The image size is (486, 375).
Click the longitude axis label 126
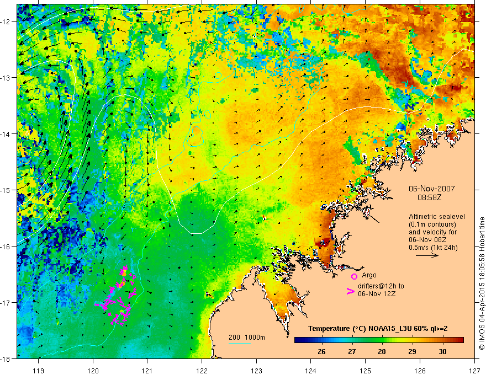pos(420,371)
